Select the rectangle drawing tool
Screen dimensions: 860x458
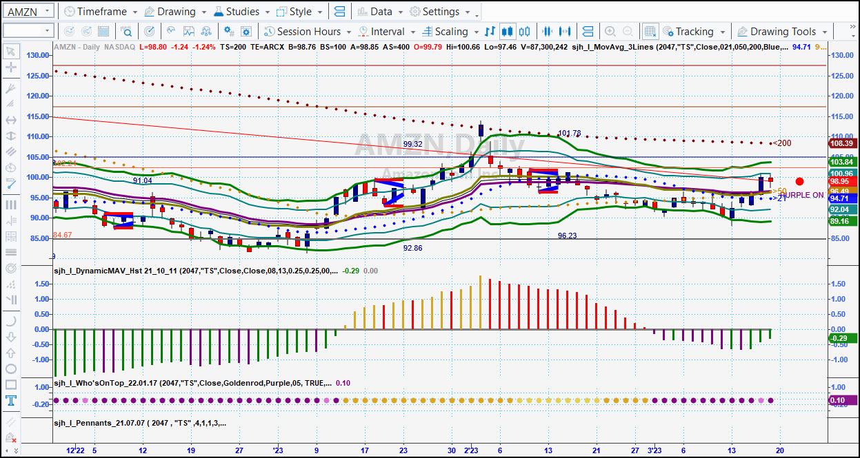10,384
